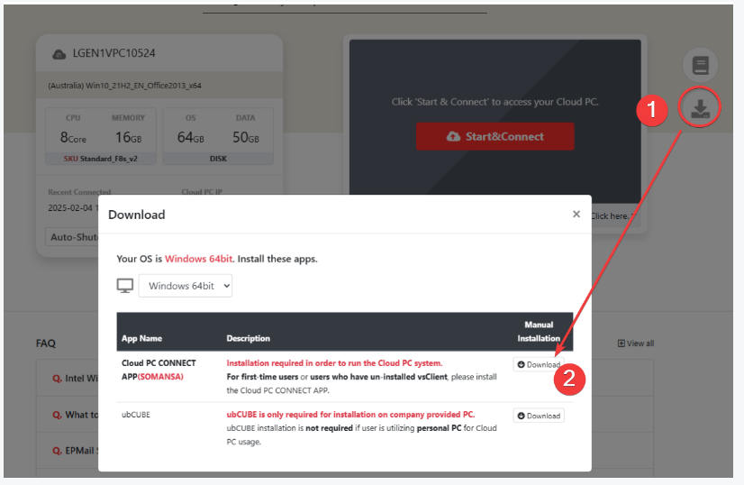
Task: Click the Win10_21H2_EN_Office2013_x64 image label
Action: [x=125, y=86]
